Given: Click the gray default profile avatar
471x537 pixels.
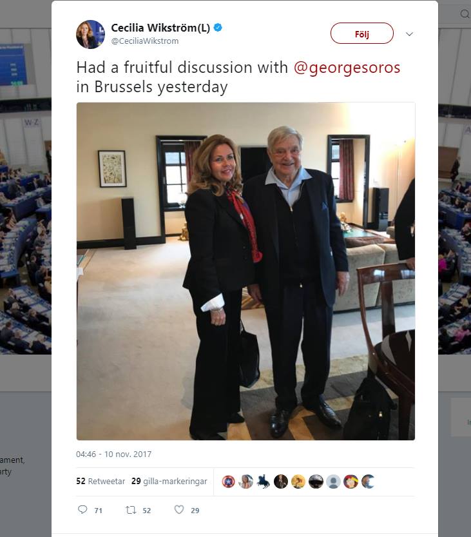Looking at the screenshot, I should tap(333, 482).
